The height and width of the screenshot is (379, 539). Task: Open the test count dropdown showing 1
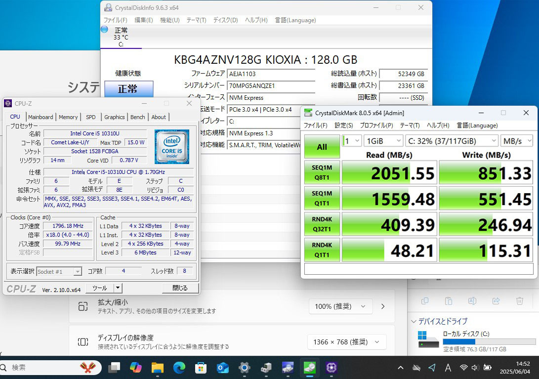click(x=352, y=141)
